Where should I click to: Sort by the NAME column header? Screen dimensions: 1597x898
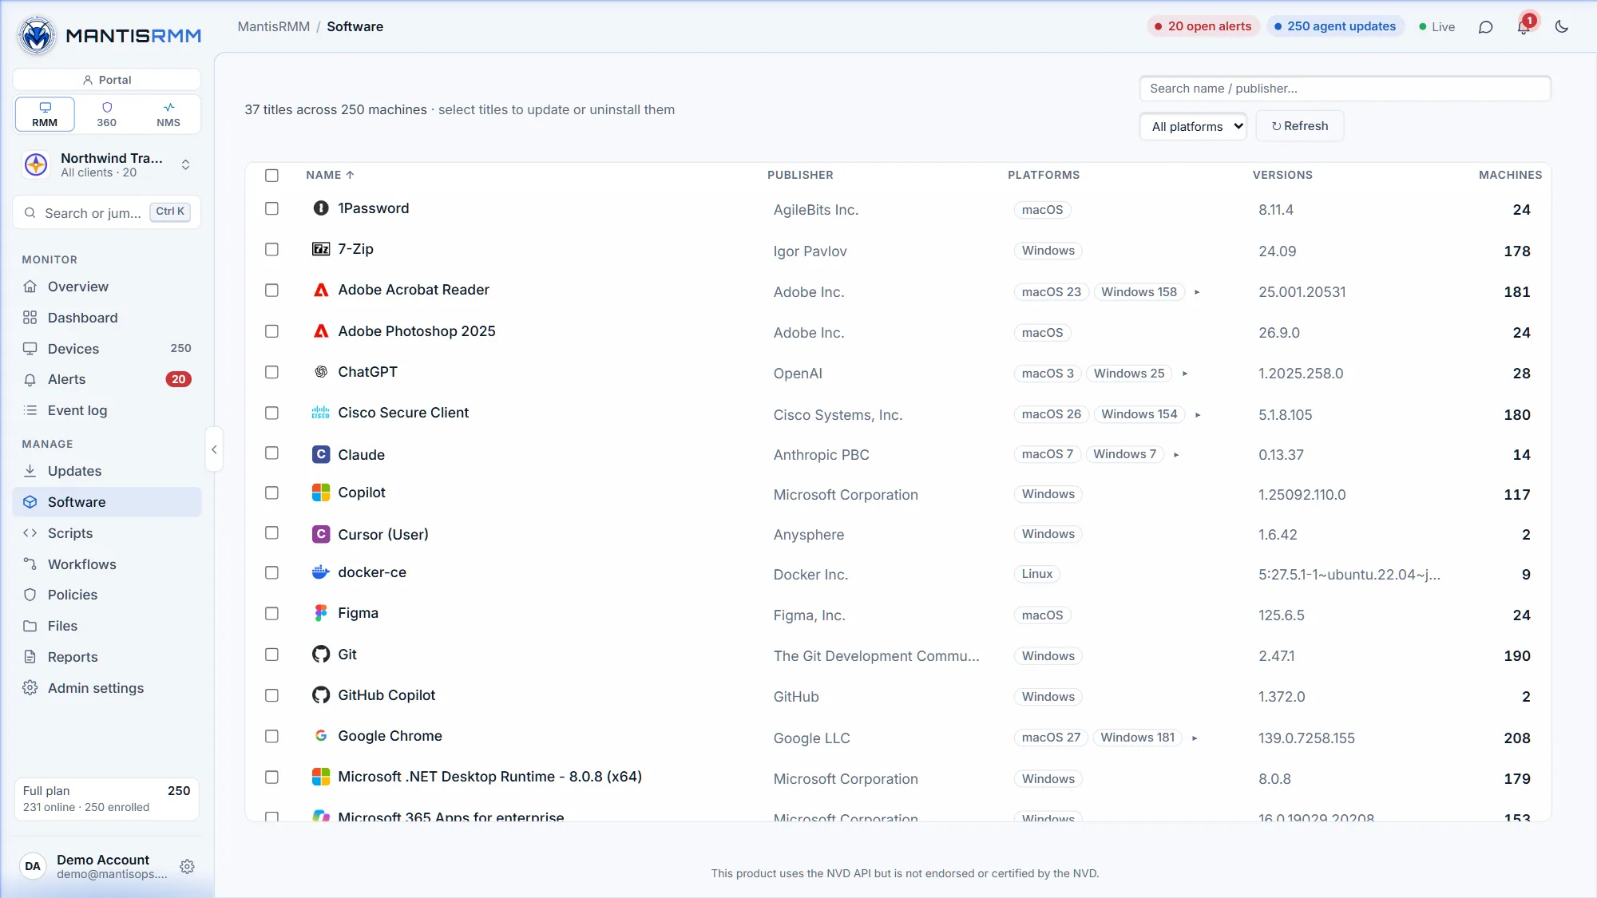click(330, 175)
